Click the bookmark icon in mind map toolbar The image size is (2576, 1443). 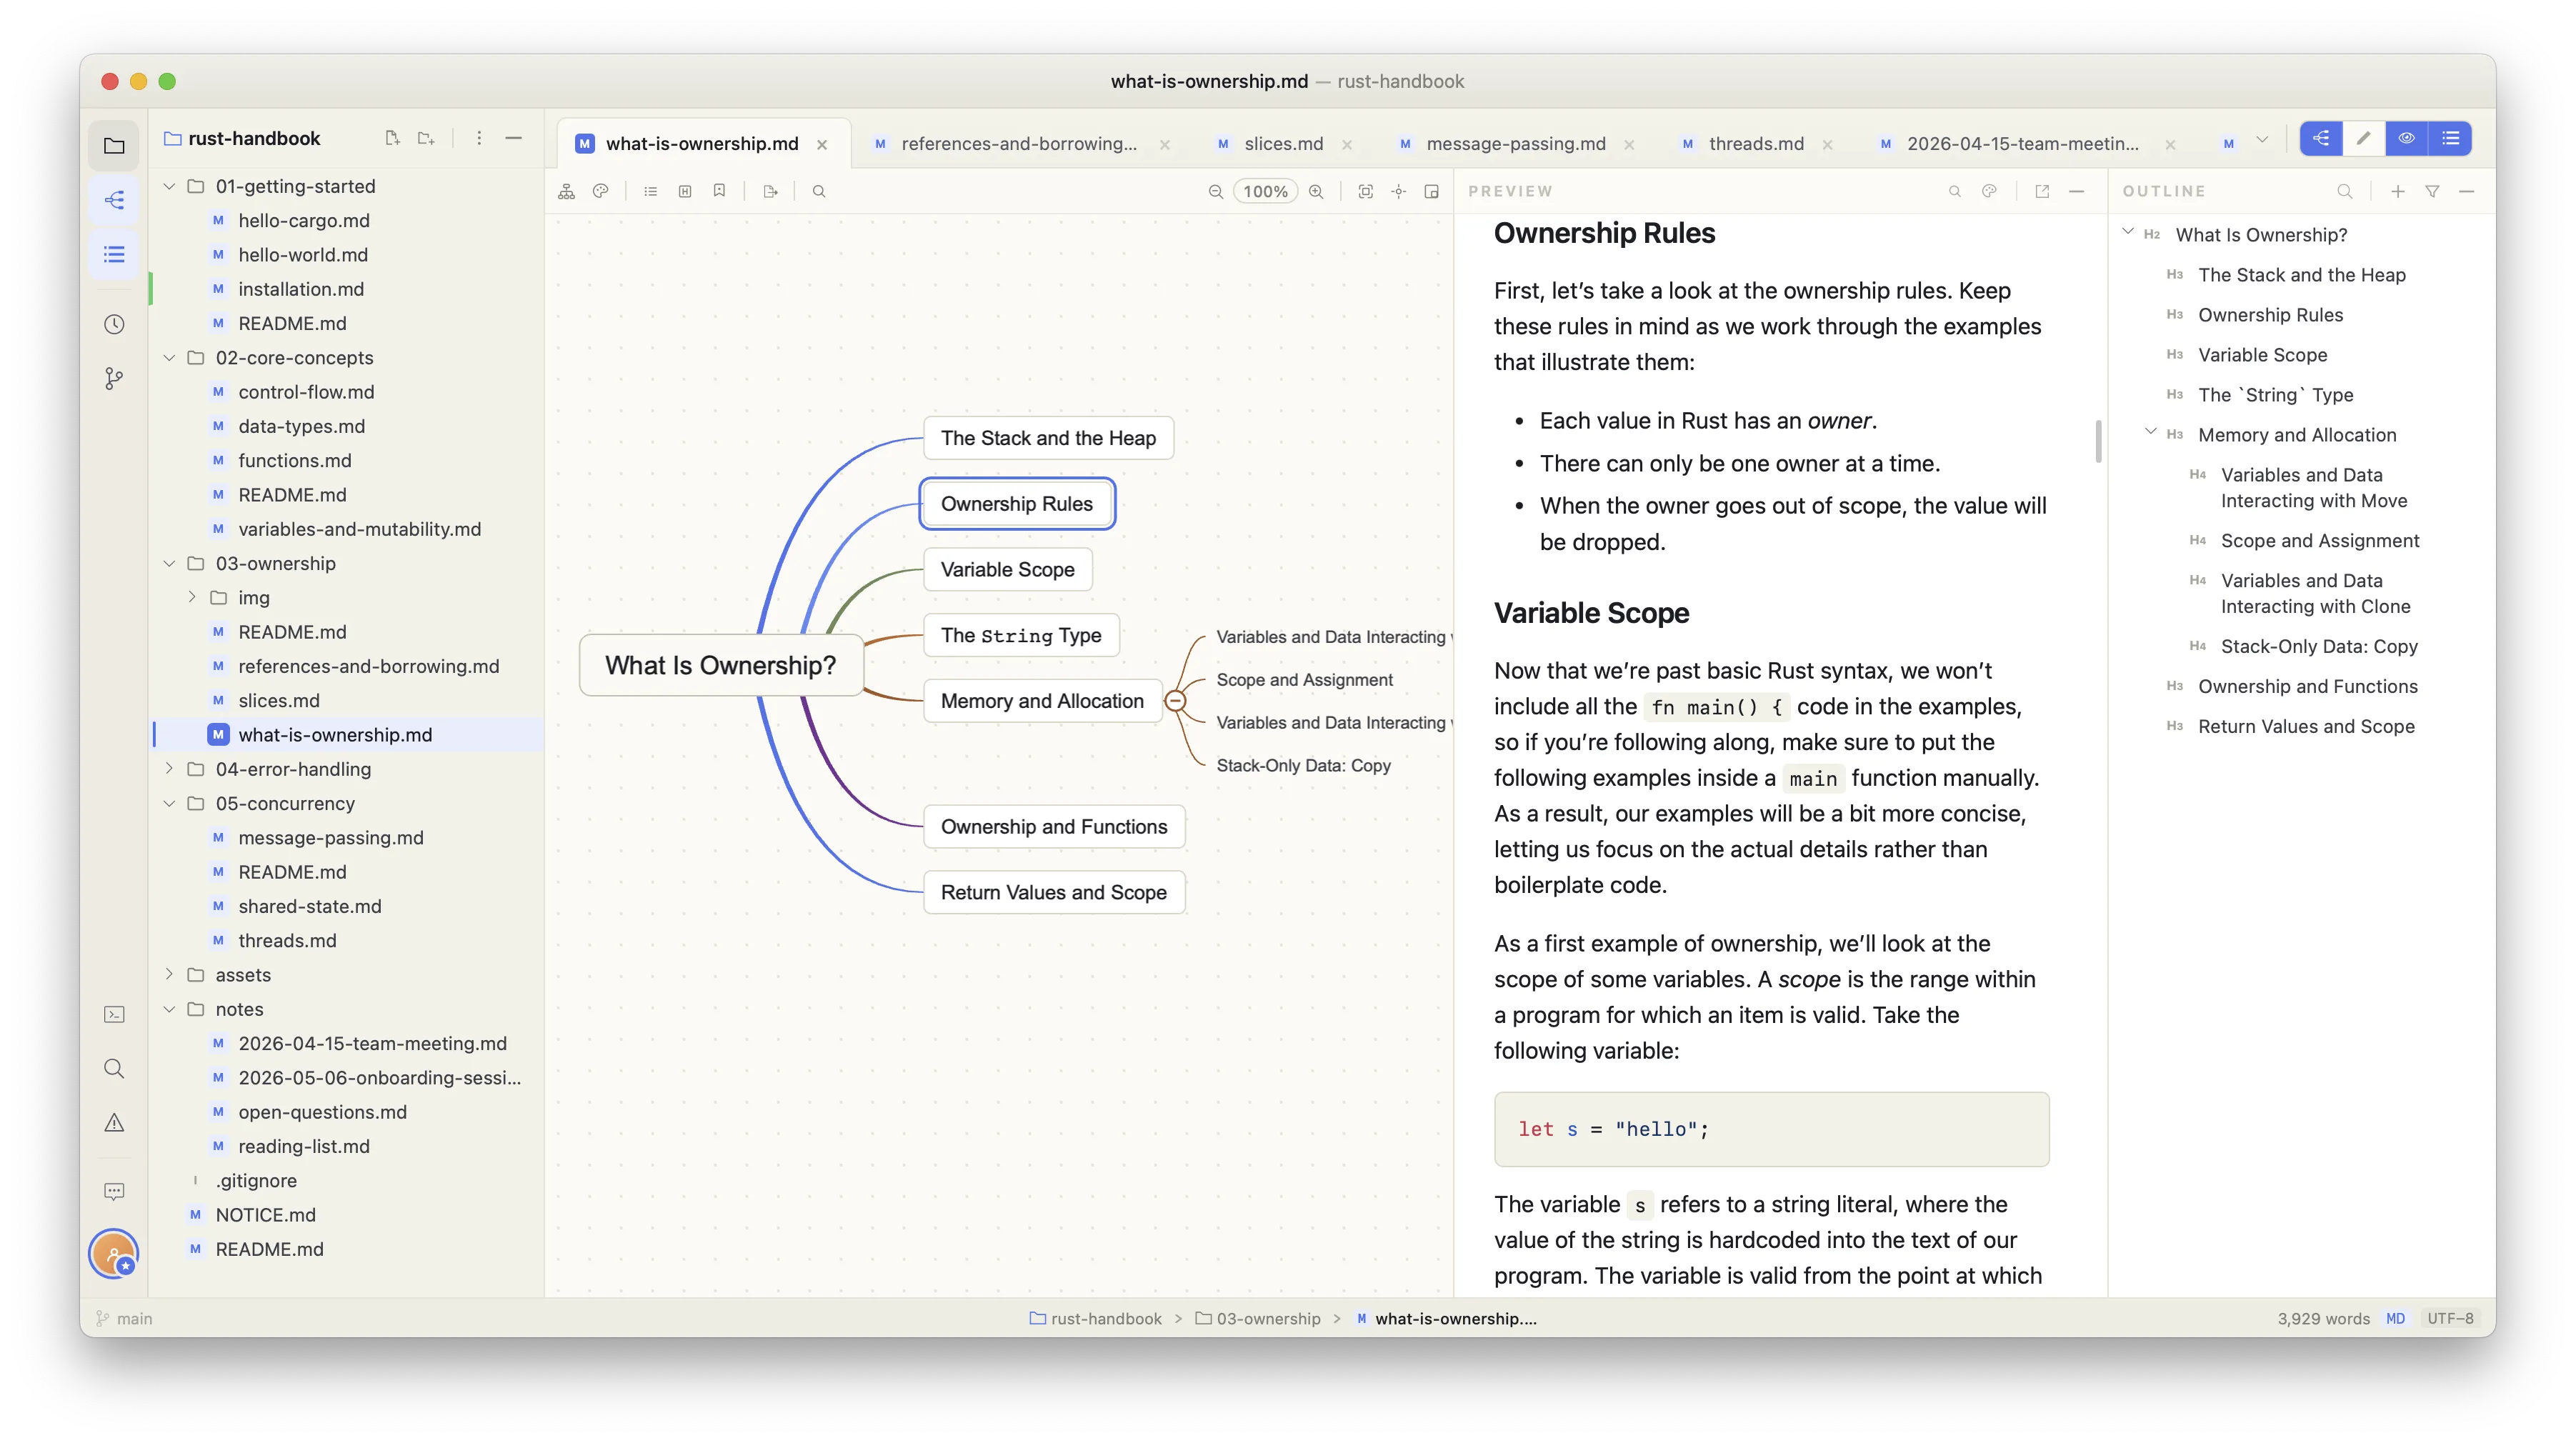[x=719, y=191]
